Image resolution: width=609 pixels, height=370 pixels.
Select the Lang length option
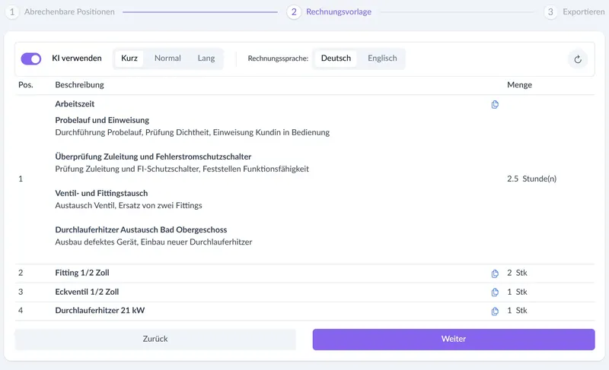tap(206, 58)
